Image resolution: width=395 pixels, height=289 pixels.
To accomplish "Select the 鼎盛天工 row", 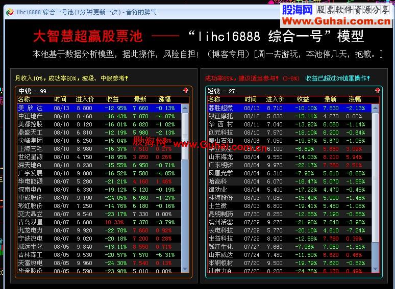I will pyautogui.click(x=99, y=133).
